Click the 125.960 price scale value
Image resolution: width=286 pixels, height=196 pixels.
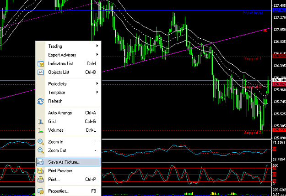point(280,90)
